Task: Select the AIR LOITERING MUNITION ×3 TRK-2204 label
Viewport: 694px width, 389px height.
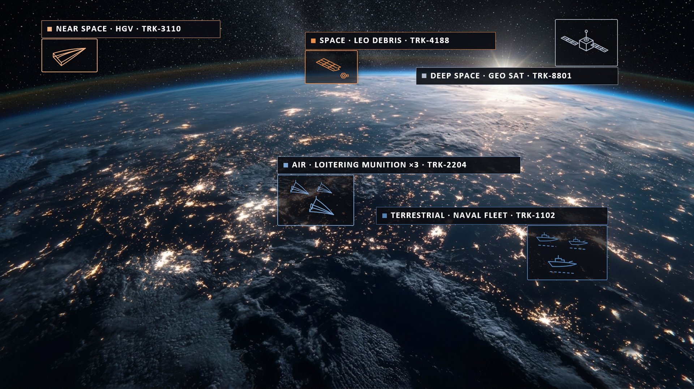Action: pyautogui.click(x=399, y=165)
